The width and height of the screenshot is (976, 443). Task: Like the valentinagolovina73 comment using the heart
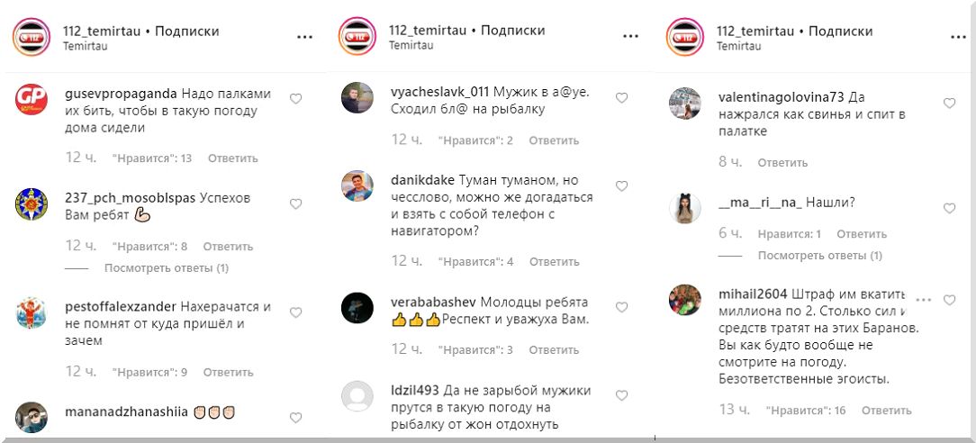click(949, 104)
